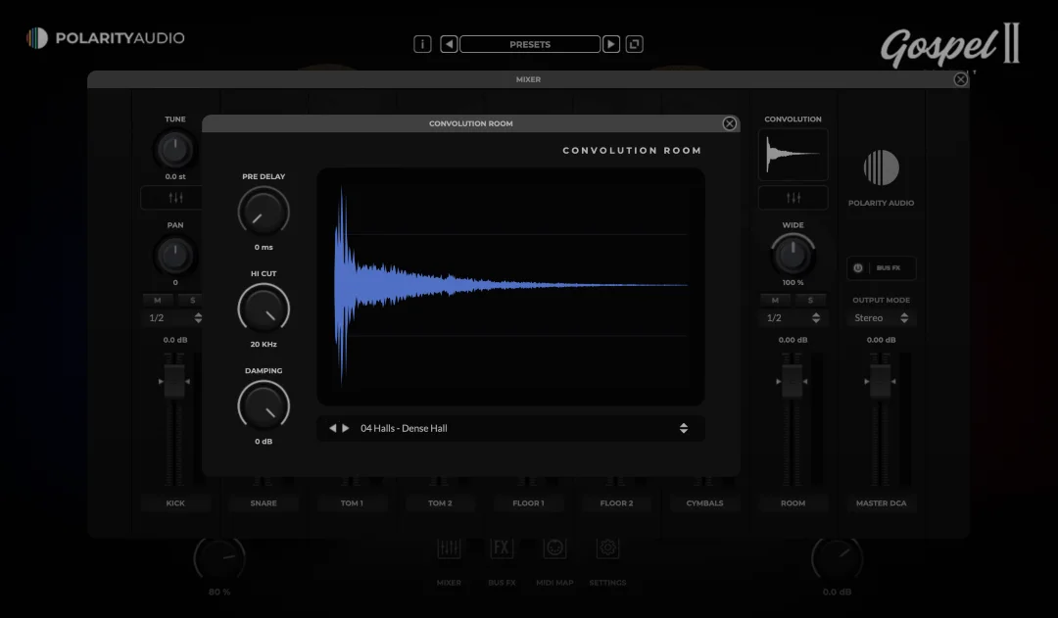This screenshot has width=1058, height=618.
Task: Click the Master DCA channel label
Action: (882, 503)
